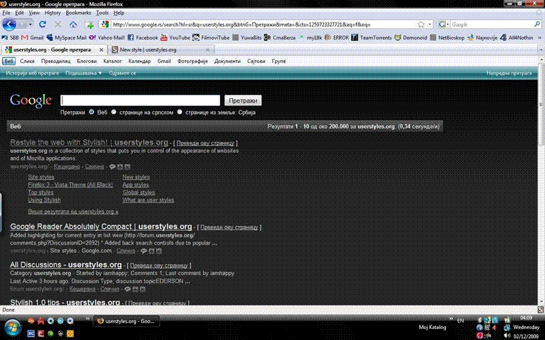Open the FilmoviTube bookmark
This screenshot has width=545, height=340.
tap(211, 38)
